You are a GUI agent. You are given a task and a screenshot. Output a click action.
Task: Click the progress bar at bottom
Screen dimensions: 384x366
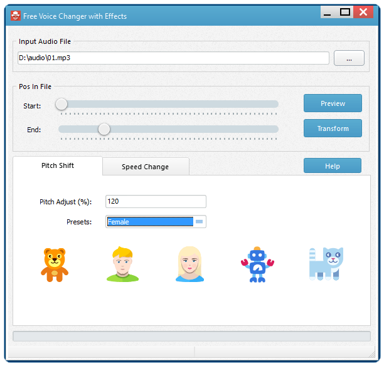(191, 336)
